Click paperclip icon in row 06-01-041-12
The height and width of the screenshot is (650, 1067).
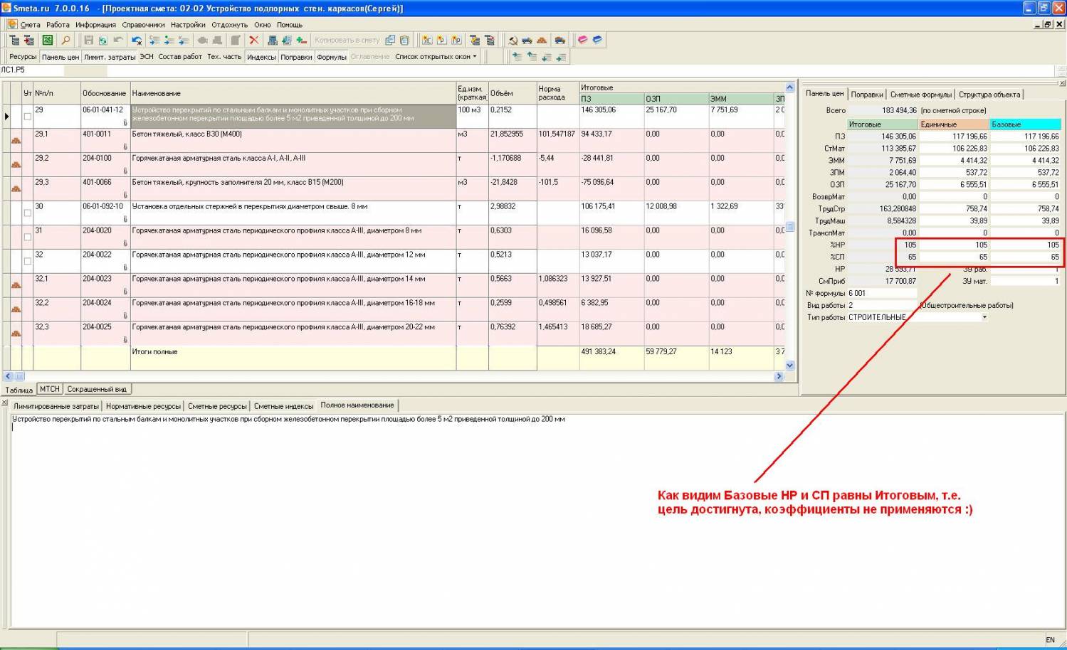pyautogui.click(x=125, y=122)
